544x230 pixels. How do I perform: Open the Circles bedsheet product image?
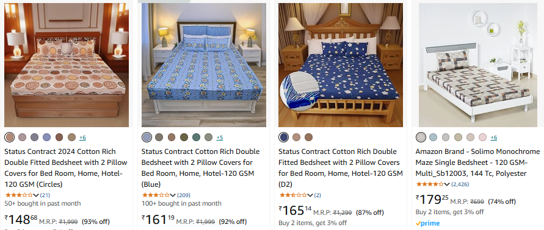point(67,65)
